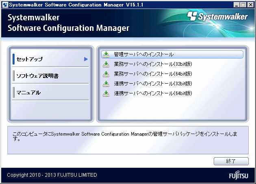256x184 pixels.
Task: Click the Copyright 2010 - 2013 FUJITSU LIMITED text
Action: 52,175
